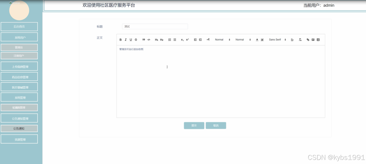This screenshot has width=366, height=164.
Task: Click the 当前用户：admin label
Action: tap(319, 5)
